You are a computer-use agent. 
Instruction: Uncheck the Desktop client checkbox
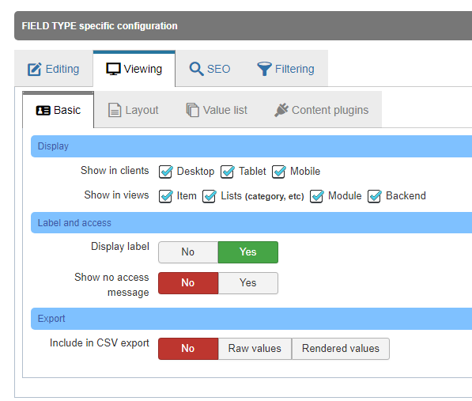(165, 172)
